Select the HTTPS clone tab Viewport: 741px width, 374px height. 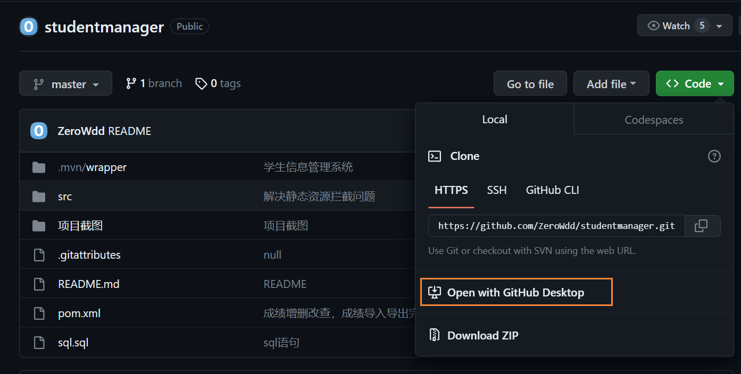[x=451, y=190]
